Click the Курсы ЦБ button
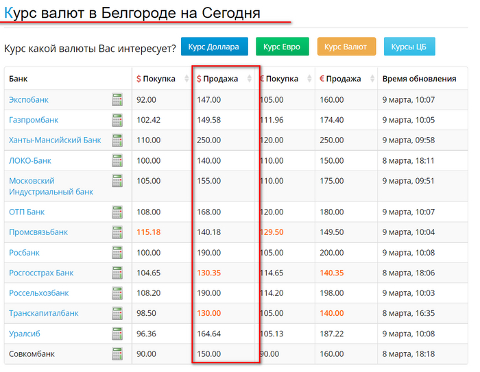Screen dimensions: 480x372 coord(409,47)
